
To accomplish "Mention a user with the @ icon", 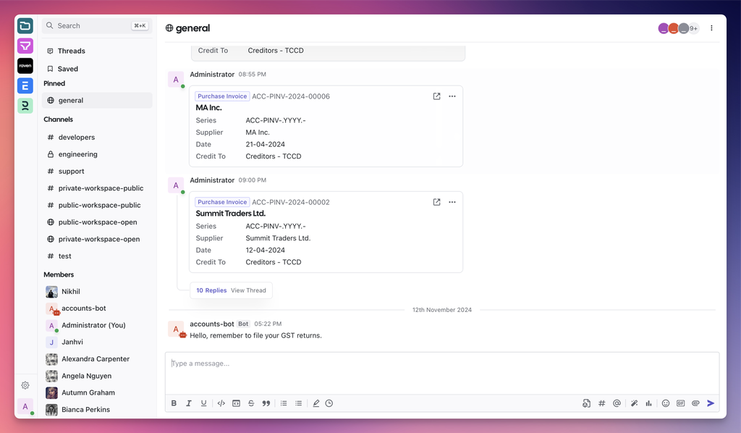I will pos(617,403).
